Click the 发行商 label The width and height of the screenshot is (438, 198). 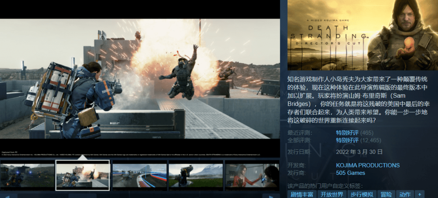(x=296, y=173)
